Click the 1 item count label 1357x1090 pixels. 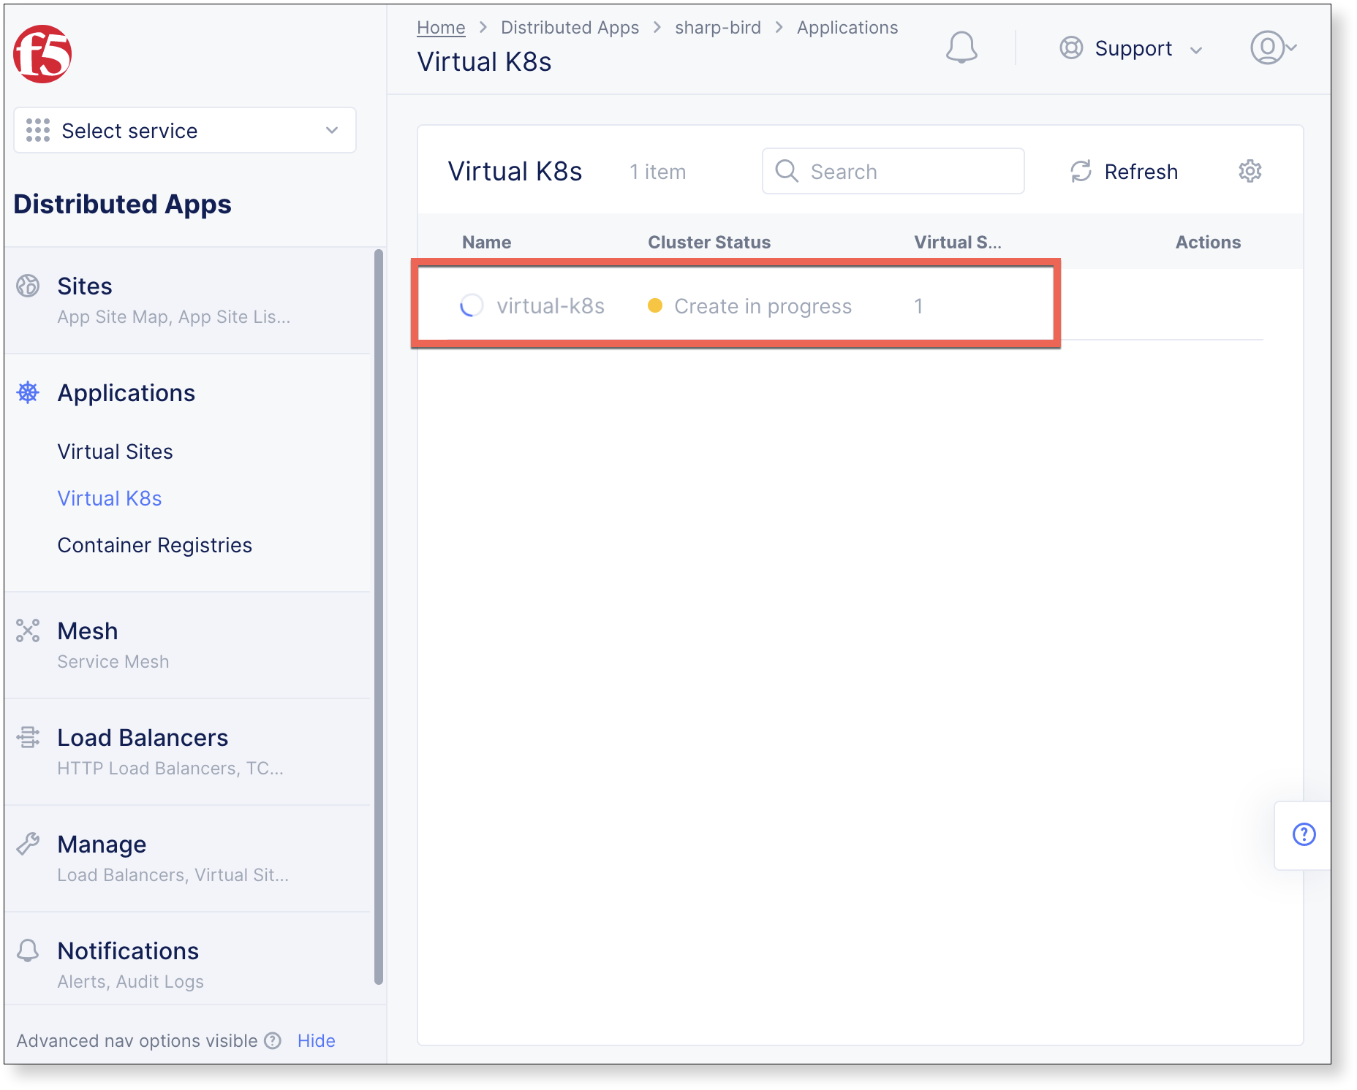(x=658, y=172)
